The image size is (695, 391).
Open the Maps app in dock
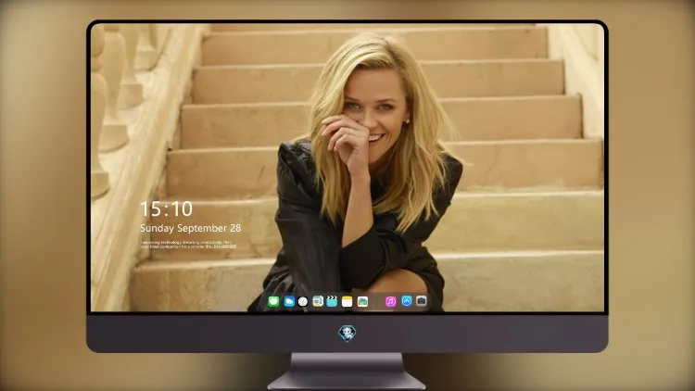click(318, 301)
